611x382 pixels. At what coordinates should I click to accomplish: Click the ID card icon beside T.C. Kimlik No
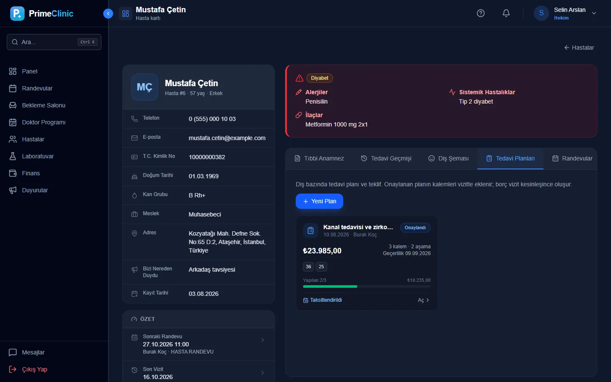click(x=135, y=157)
